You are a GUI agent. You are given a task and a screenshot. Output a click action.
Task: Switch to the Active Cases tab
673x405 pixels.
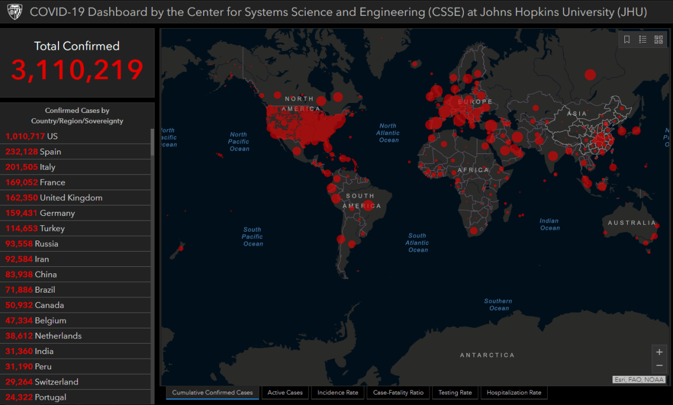[285, 393]
